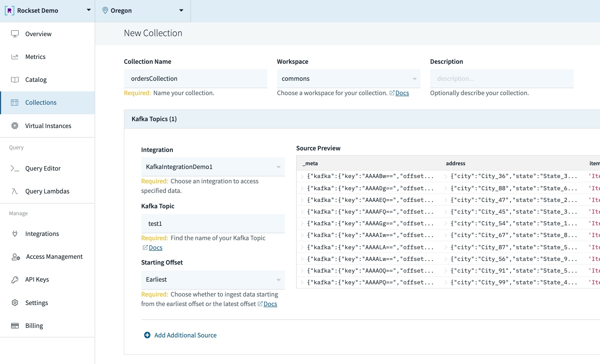600x364 pixels.
Task: Click the API Keys key icon
Action: tap(15, 279)
